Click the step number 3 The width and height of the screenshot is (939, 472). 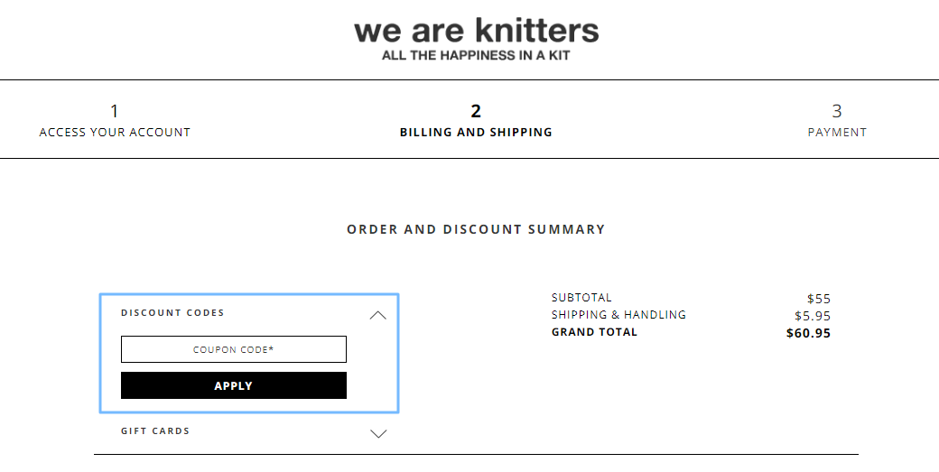coord(837,111)
